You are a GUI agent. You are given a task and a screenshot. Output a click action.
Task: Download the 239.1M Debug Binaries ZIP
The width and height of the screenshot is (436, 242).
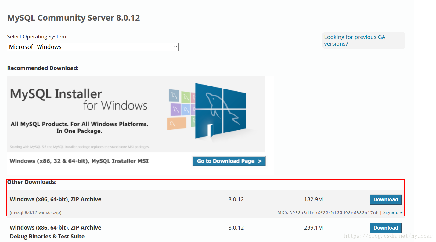pos(386,228)
